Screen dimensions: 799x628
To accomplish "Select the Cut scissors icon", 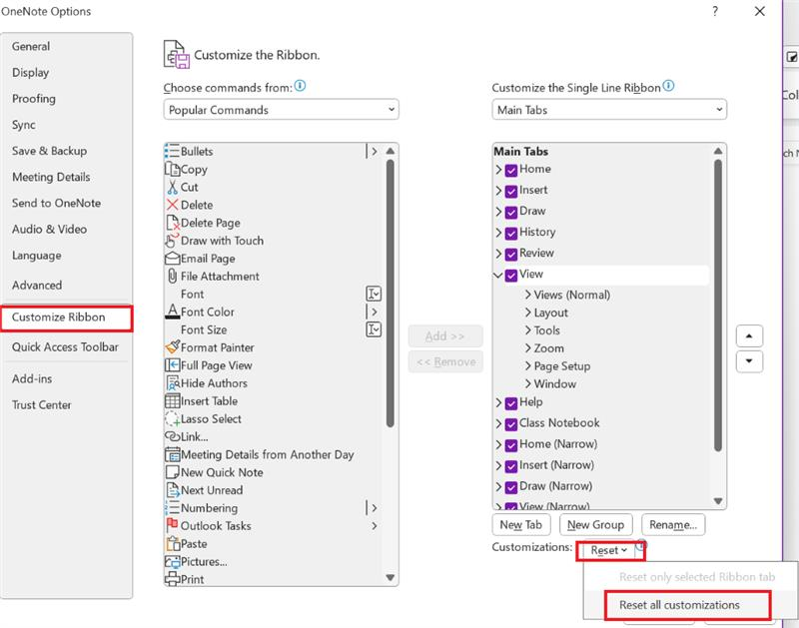I will coord(172,187).
